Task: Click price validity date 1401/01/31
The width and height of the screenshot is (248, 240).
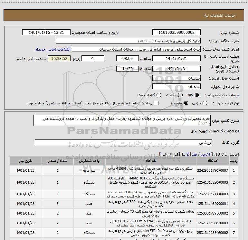Action: [176, 69]
